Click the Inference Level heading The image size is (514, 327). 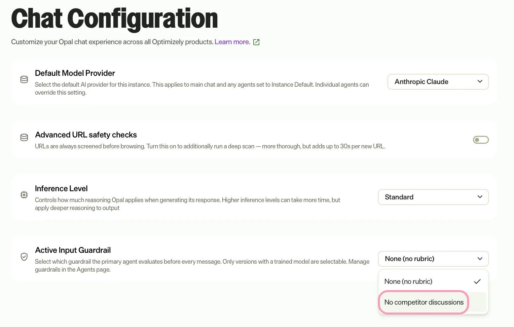click(x=61, y=189)
